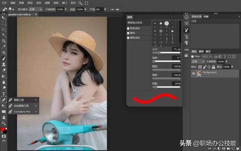
Task: Select the Brush tool in the toolbar
Action: (x=4, y=58)
